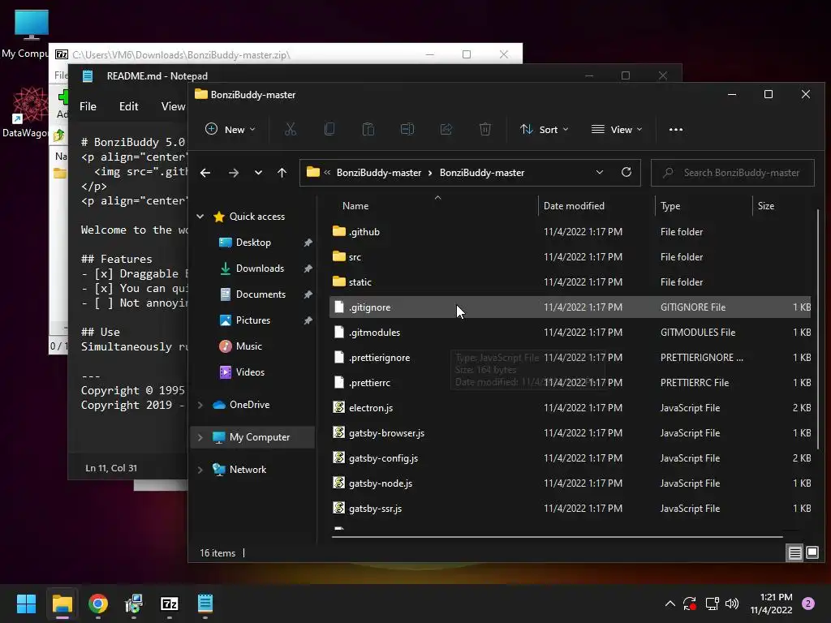Screen dimensions: 831x623
Task: Switch to large thumbnails view icon in status bar
Action: pos(812,553)
